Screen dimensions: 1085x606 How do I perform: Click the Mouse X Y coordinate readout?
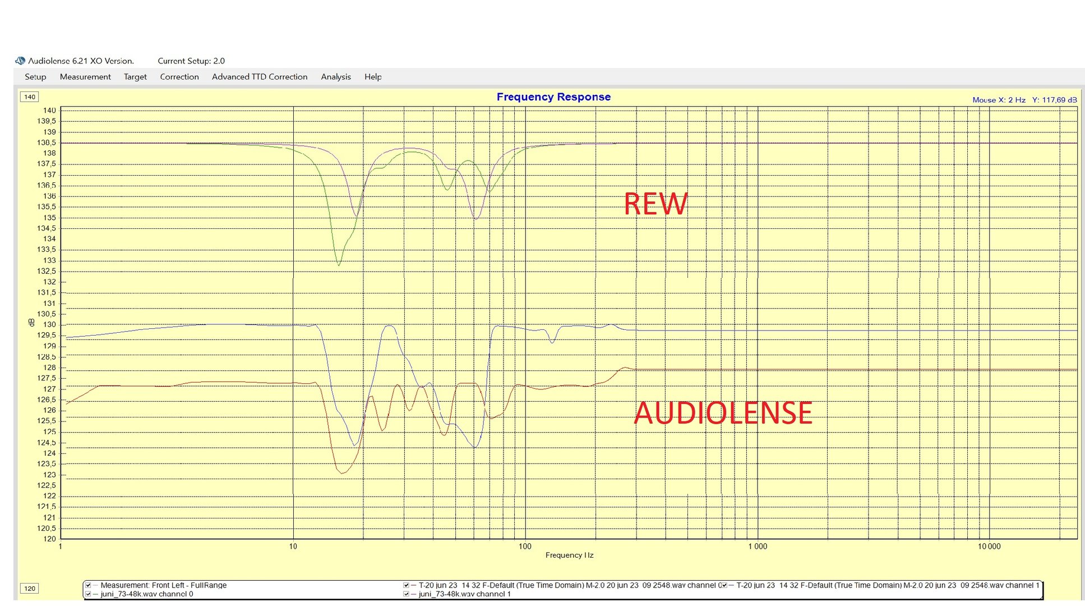point(1024,100)
